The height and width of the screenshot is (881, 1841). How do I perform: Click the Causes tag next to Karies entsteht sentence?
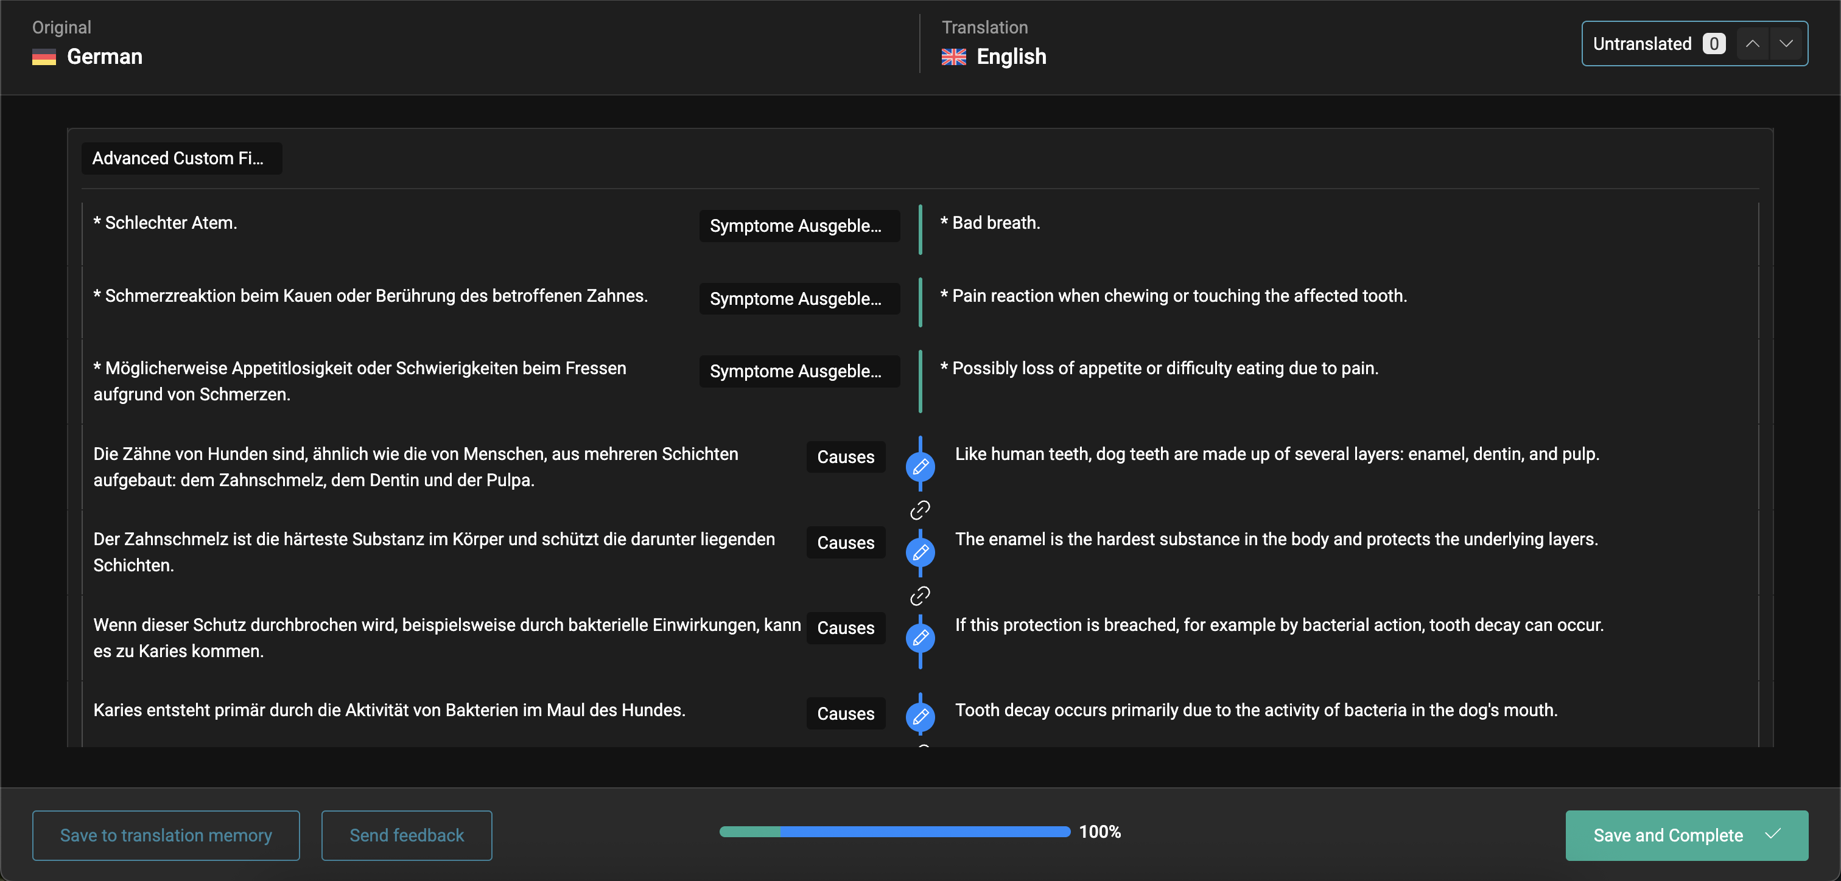(846, 713)
